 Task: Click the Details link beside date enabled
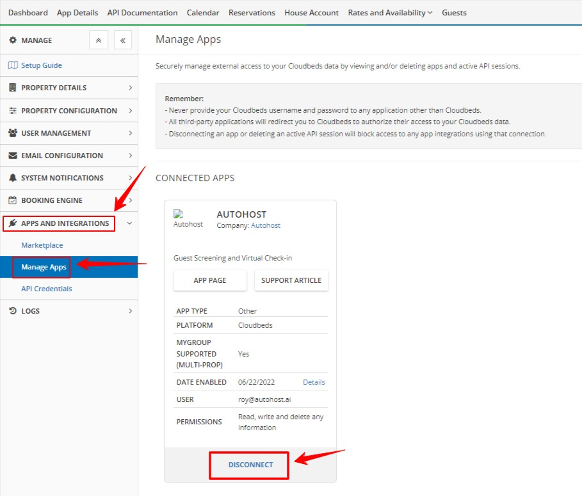[x=314, y=382]
